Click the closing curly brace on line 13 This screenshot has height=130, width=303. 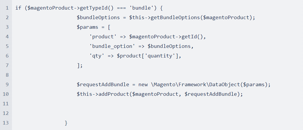coord(66,123)
